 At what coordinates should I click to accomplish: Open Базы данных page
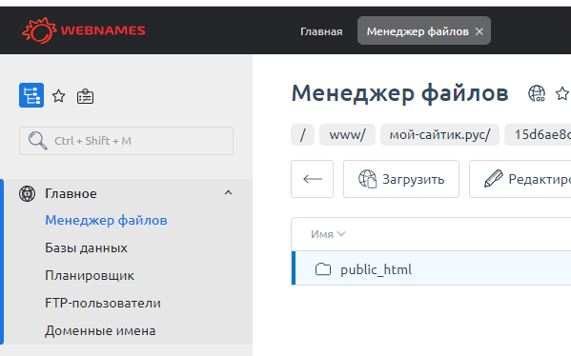(x=87, y=247)
